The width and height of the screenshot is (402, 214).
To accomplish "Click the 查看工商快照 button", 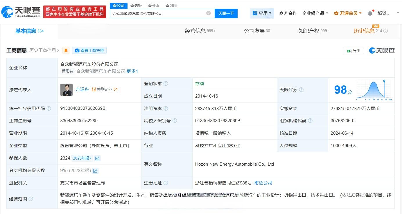I will (89, 50).
